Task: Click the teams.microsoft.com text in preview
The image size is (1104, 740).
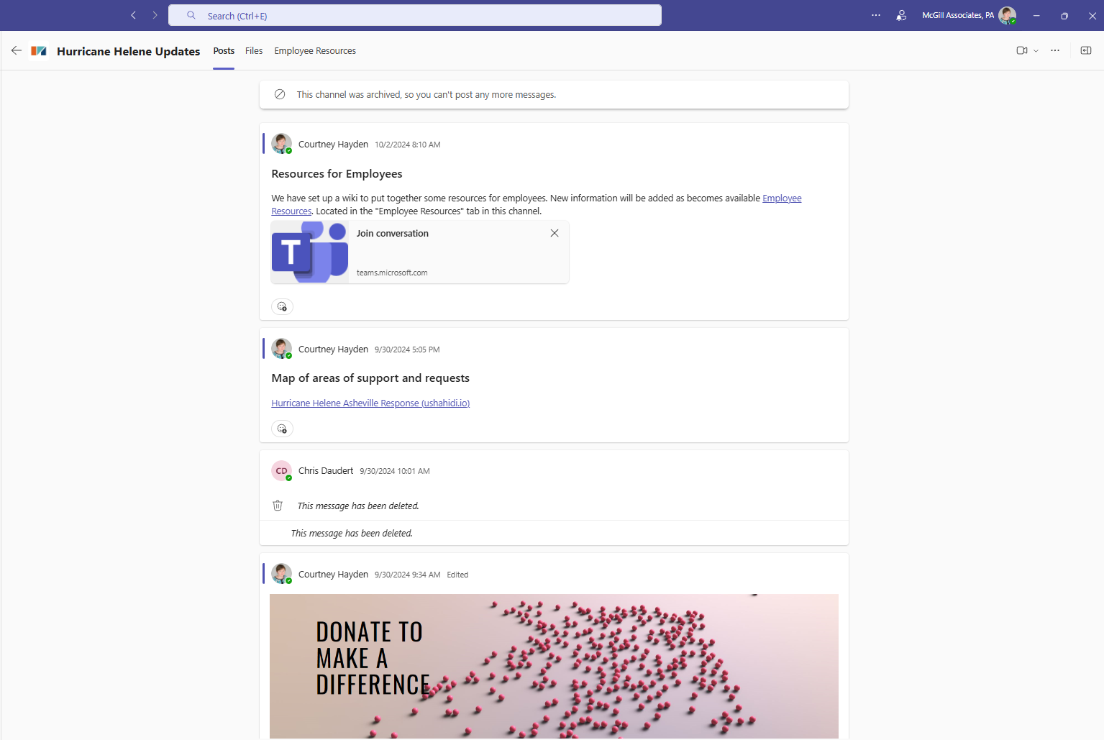Action: tap(392, 273)
